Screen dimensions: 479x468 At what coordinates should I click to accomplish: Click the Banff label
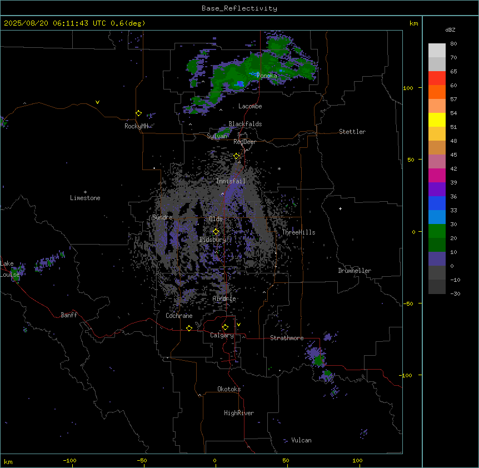point(69,315)
